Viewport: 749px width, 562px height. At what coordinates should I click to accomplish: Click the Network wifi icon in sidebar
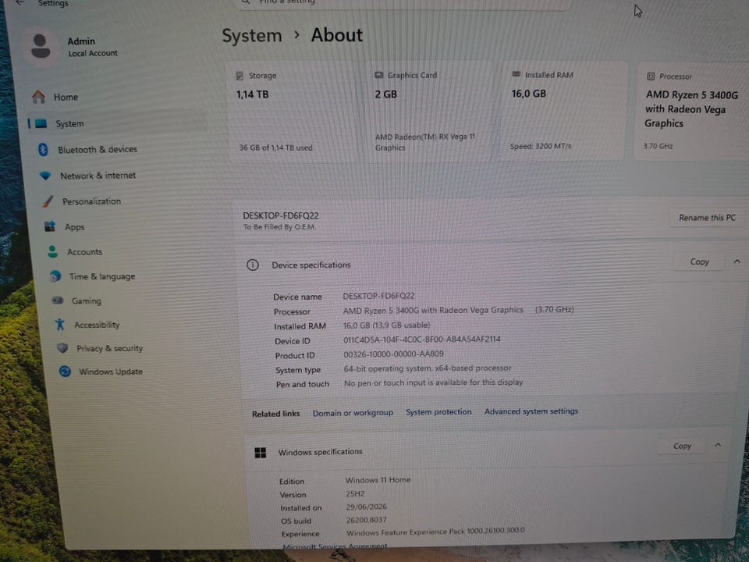(45, 176)
